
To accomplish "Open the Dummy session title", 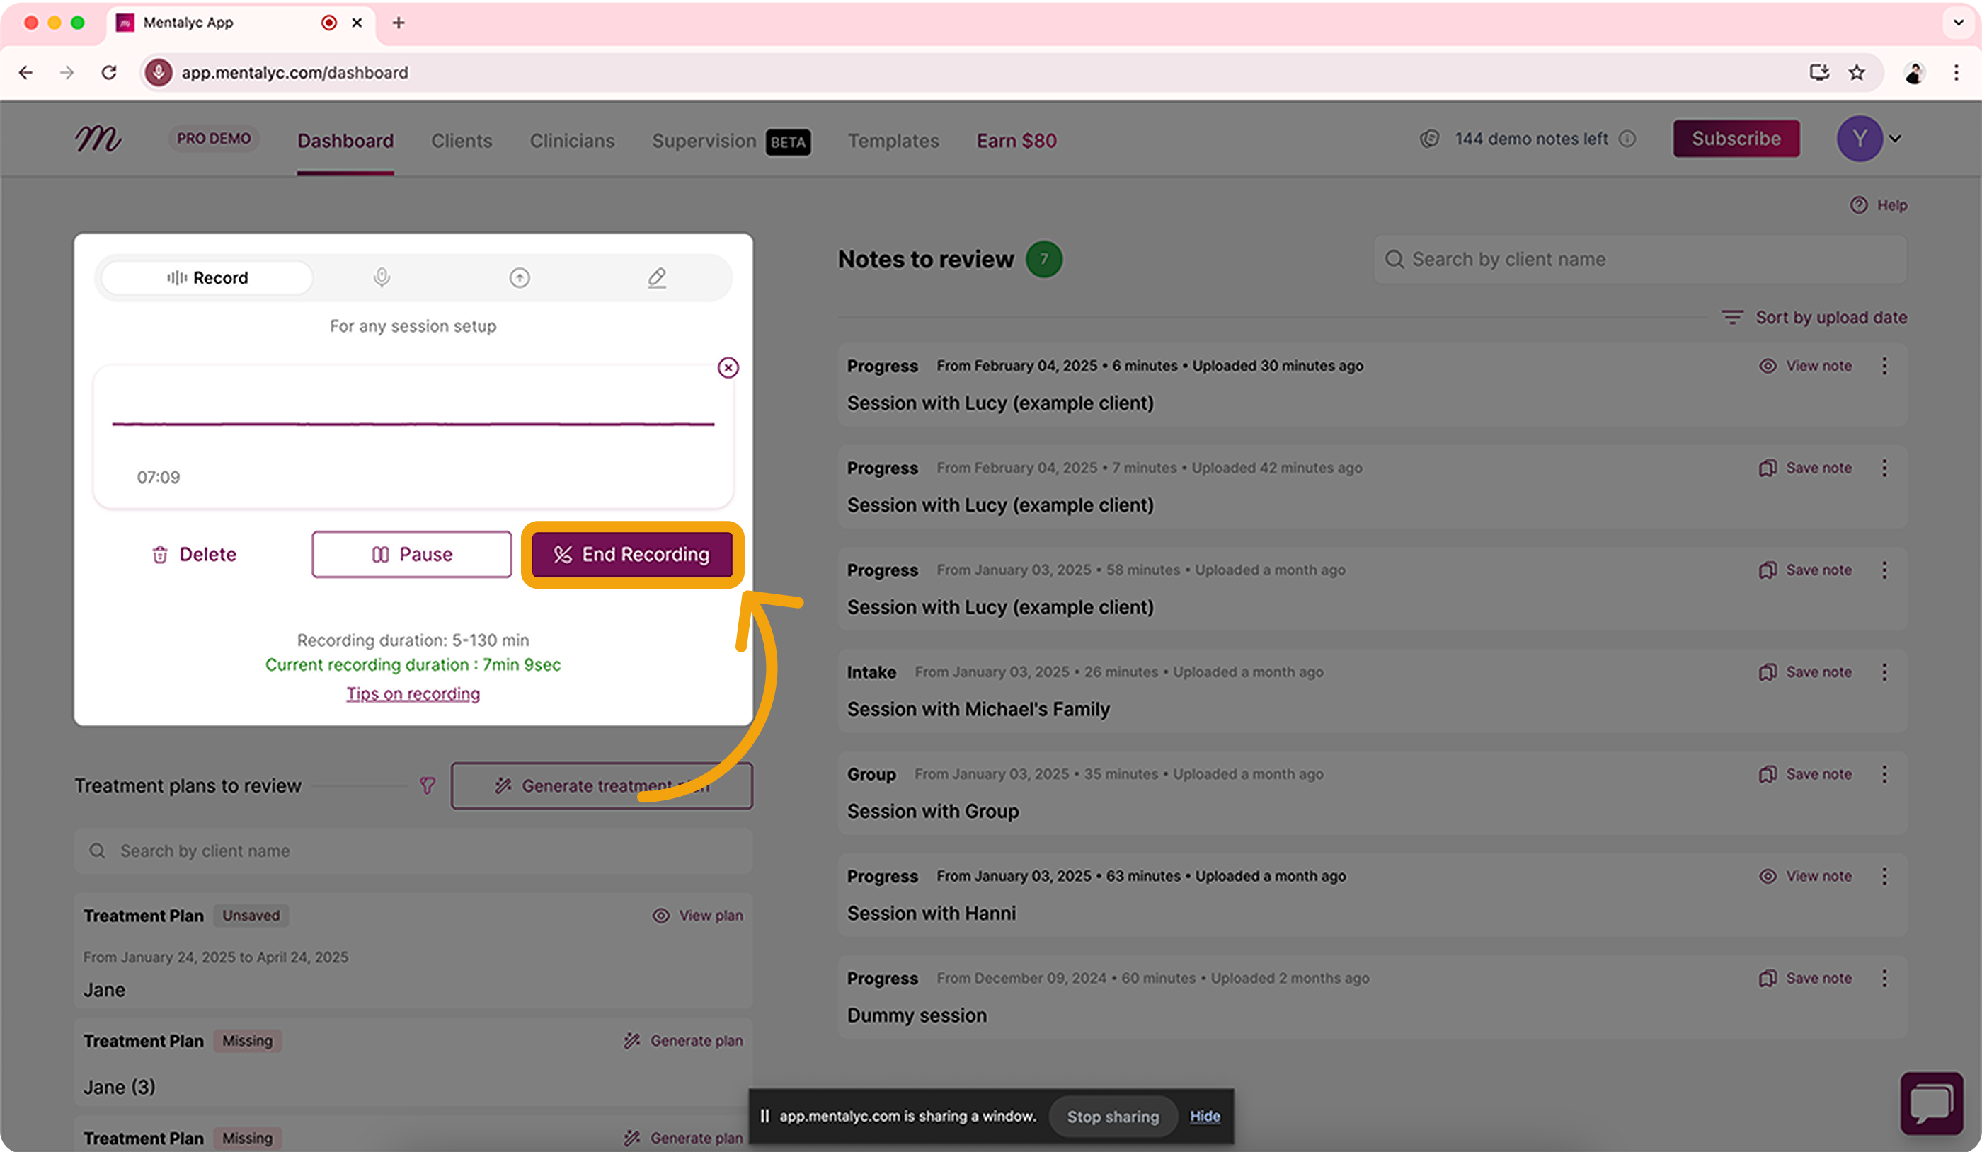I will click(x=916, y=1015).
